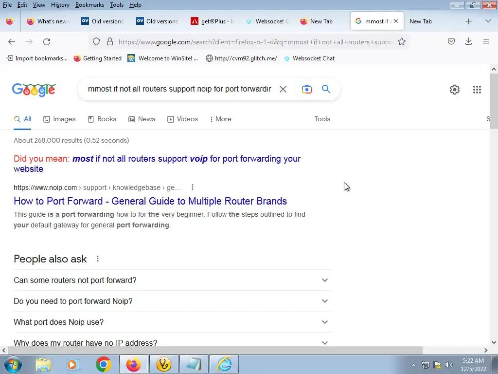Switch to the Videos results tab

[183, 119]
